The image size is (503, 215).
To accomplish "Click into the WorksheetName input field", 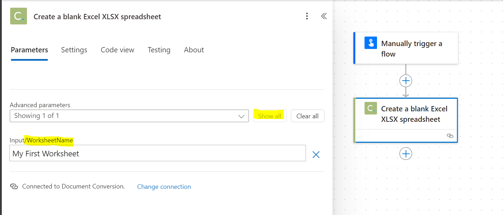I will click(158, 153).
